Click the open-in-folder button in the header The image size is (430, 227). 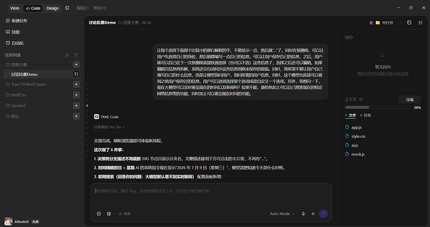coord(381,23)
